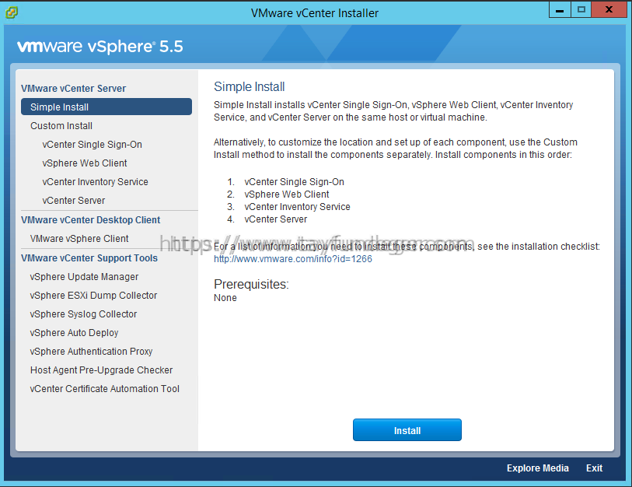The image size is (632, 487).
Task: Minimize the vCenter Installer window
Action: pos(560,9)
